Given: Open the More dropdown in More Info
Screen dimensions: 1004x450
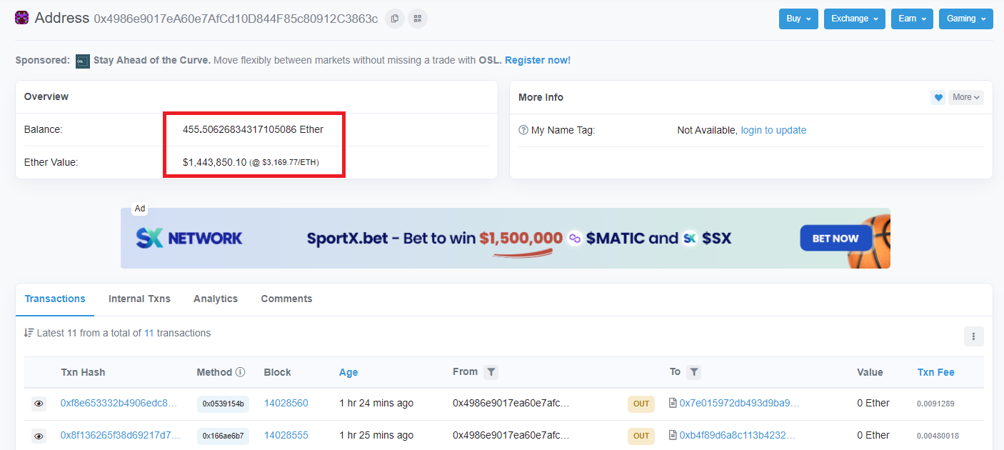Looking at the screenshot, I should tap(966, 97).
